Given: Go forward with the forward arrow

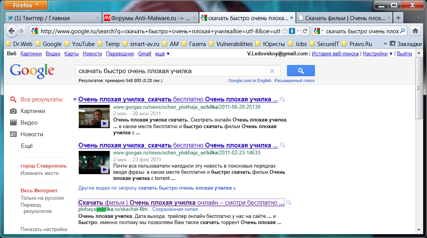Looking at the screenshot, I should (x=21, y=31).
